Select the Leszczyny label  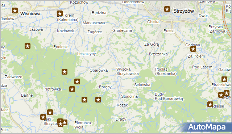tap(86, 54)
